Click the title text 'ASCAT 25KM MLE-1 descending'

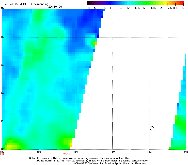(27, 4)
